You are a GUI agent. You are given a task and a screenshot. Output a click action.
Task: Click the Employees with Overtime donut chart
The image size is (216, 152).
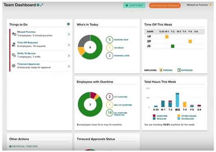pyautogui.click(x=90, y=104)
